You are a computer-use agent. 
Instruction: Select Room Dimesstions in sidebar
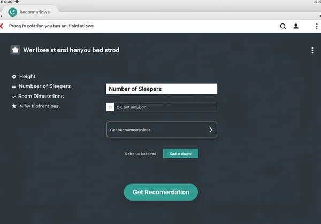41,97
